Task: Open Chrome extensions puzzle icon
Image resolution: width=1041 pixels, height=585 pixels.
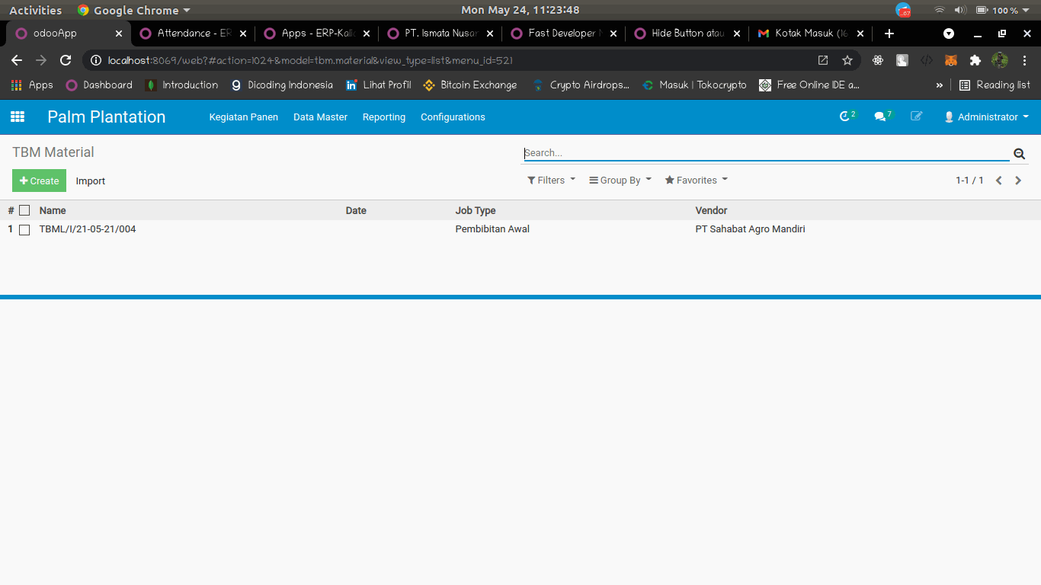Action: 975,60
